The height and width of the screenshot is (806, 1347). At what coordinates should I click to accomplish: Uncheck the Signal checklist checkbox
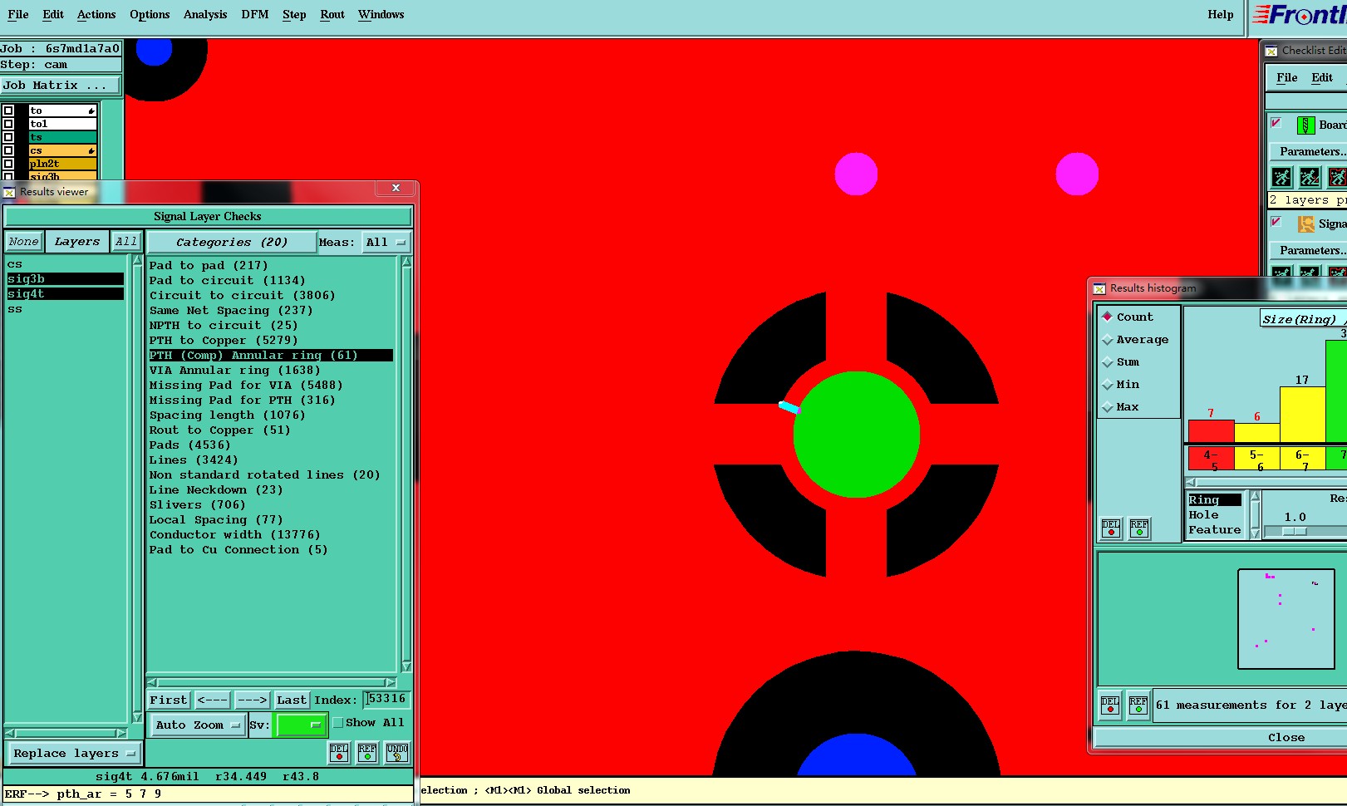click(x=1276, y=222)
